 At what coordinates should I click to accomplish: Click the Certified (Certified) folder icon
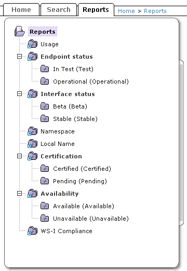pyautogui.click(x=45, y=168)
